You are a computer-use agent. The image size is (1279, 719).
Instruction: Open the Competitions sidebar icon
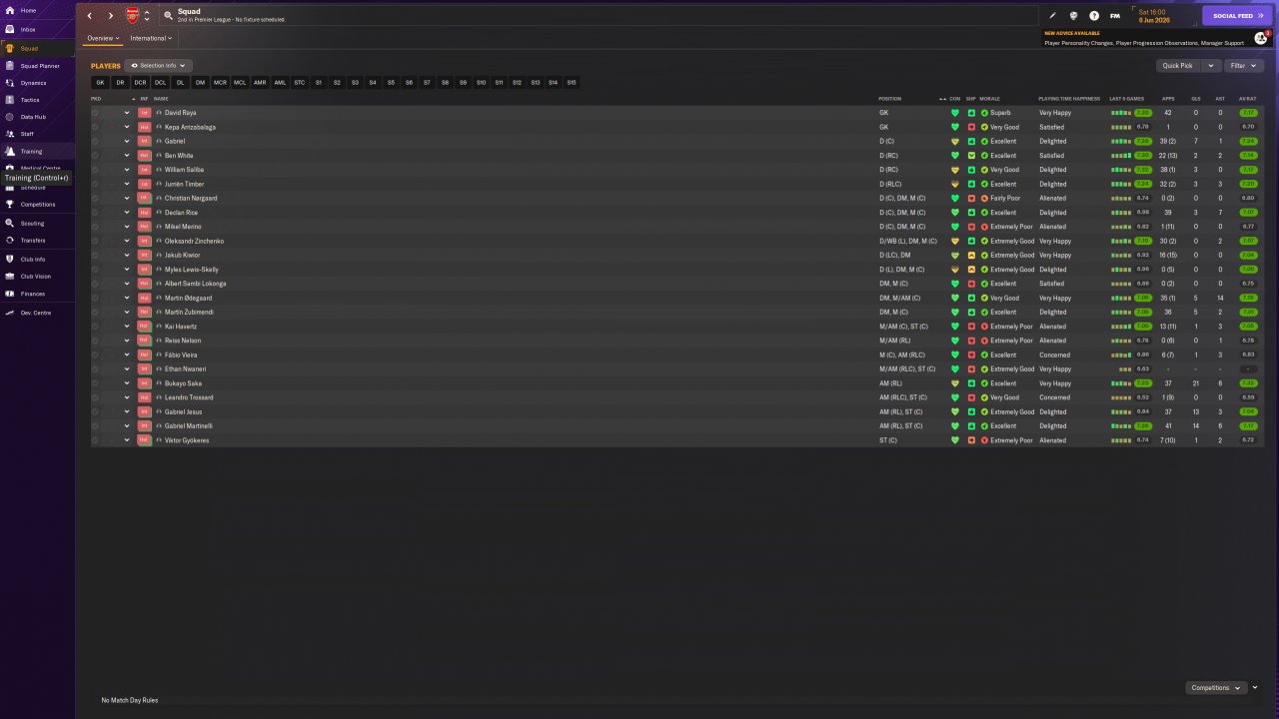pos(9,205)
